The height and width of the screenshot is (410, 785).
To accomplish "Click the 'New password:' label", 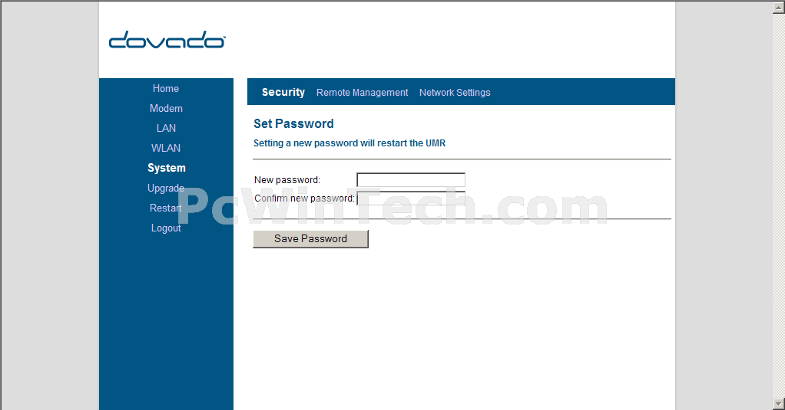I will [287, 180].
